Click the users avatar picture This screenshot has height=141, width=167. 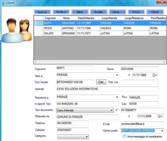click(x=17, y=30)
